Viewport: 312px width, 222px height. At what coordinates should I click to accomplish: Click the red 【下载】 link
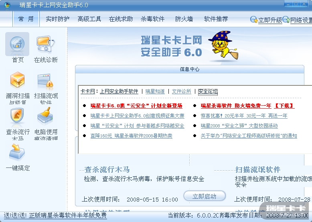(x=284, y=106)
